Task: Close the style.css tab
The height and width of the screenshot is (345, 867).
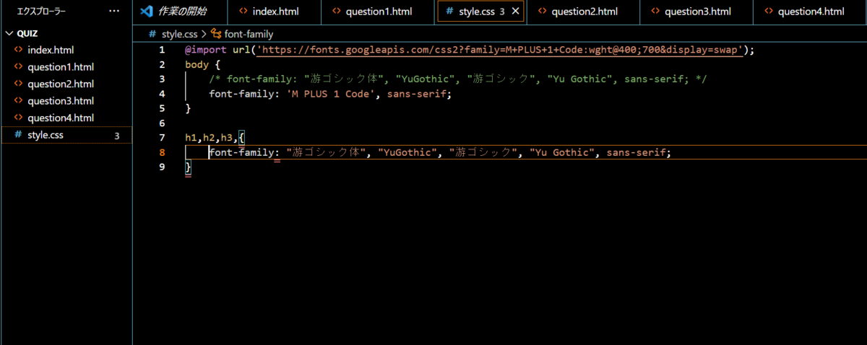Action: tap(516, 12)
